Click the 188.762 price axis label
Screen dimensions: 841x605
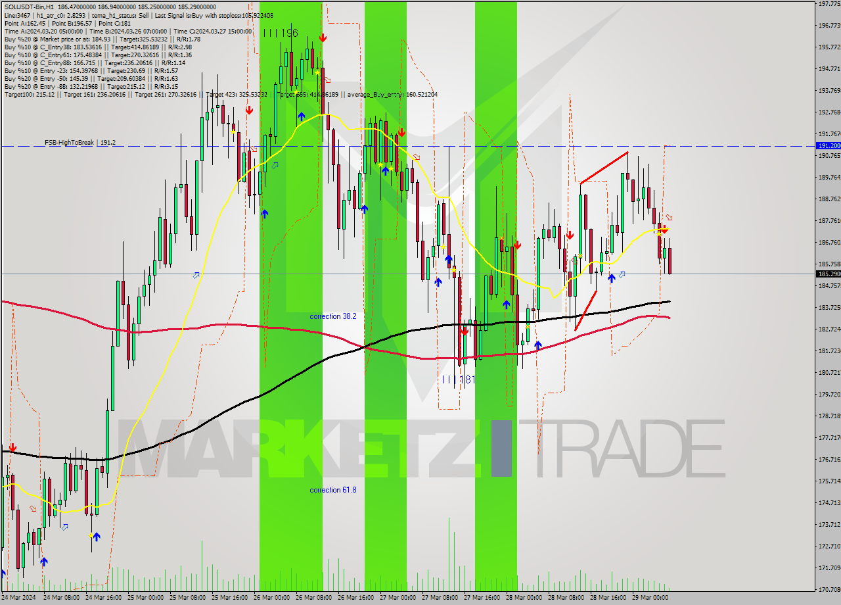[829, 199]
